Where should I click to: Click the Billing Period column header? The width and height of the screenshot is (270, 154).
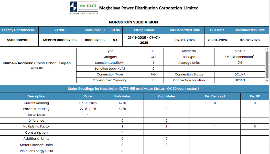point(144,30)
